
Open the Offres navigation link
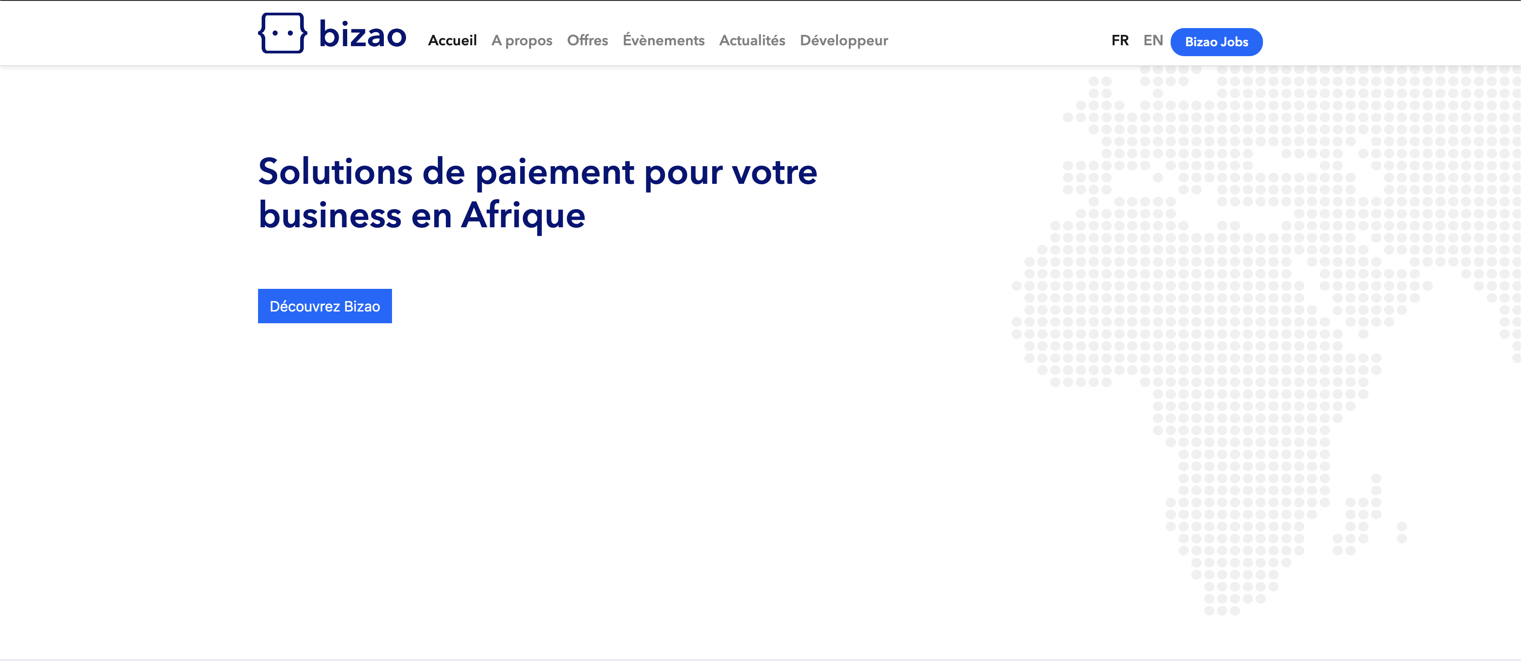pos(588,40)
